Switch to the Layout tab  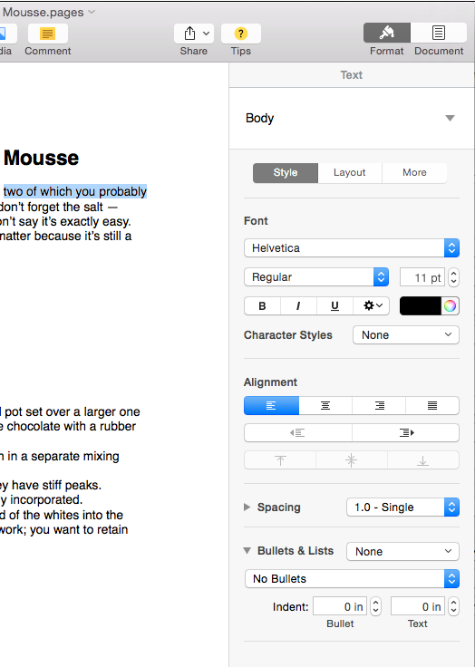(349, 173)
